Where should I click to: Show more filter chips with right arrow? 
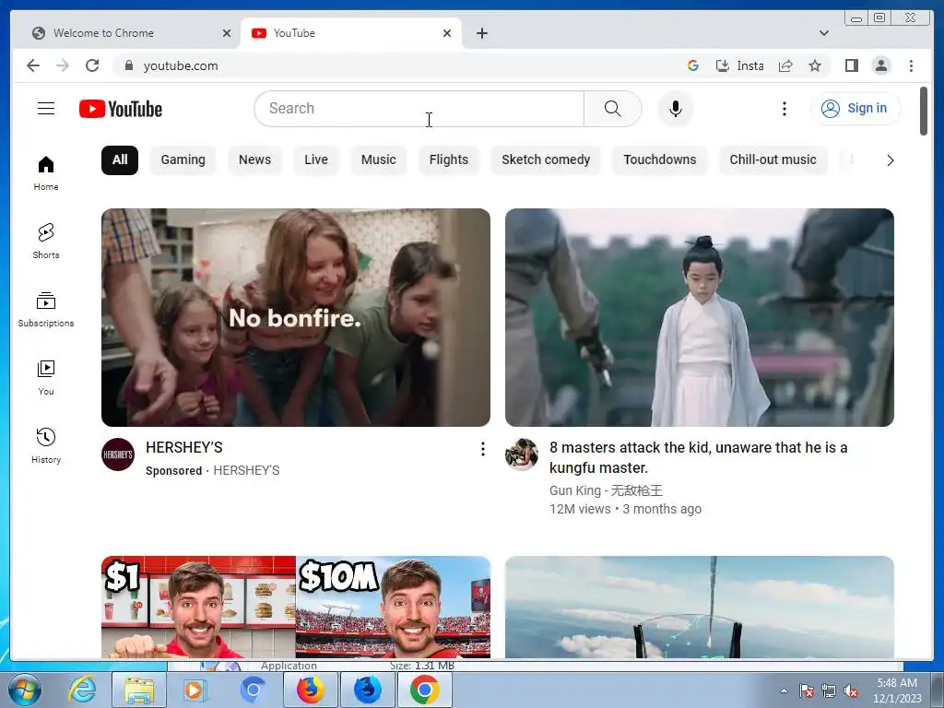tap(890, 160)
